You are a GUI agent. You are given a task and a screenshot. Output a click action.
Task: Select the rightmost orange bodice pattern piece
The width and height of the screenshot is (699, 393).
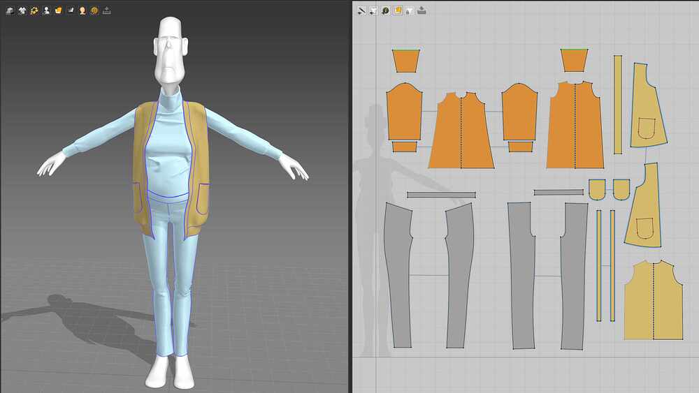pos(575,126)
